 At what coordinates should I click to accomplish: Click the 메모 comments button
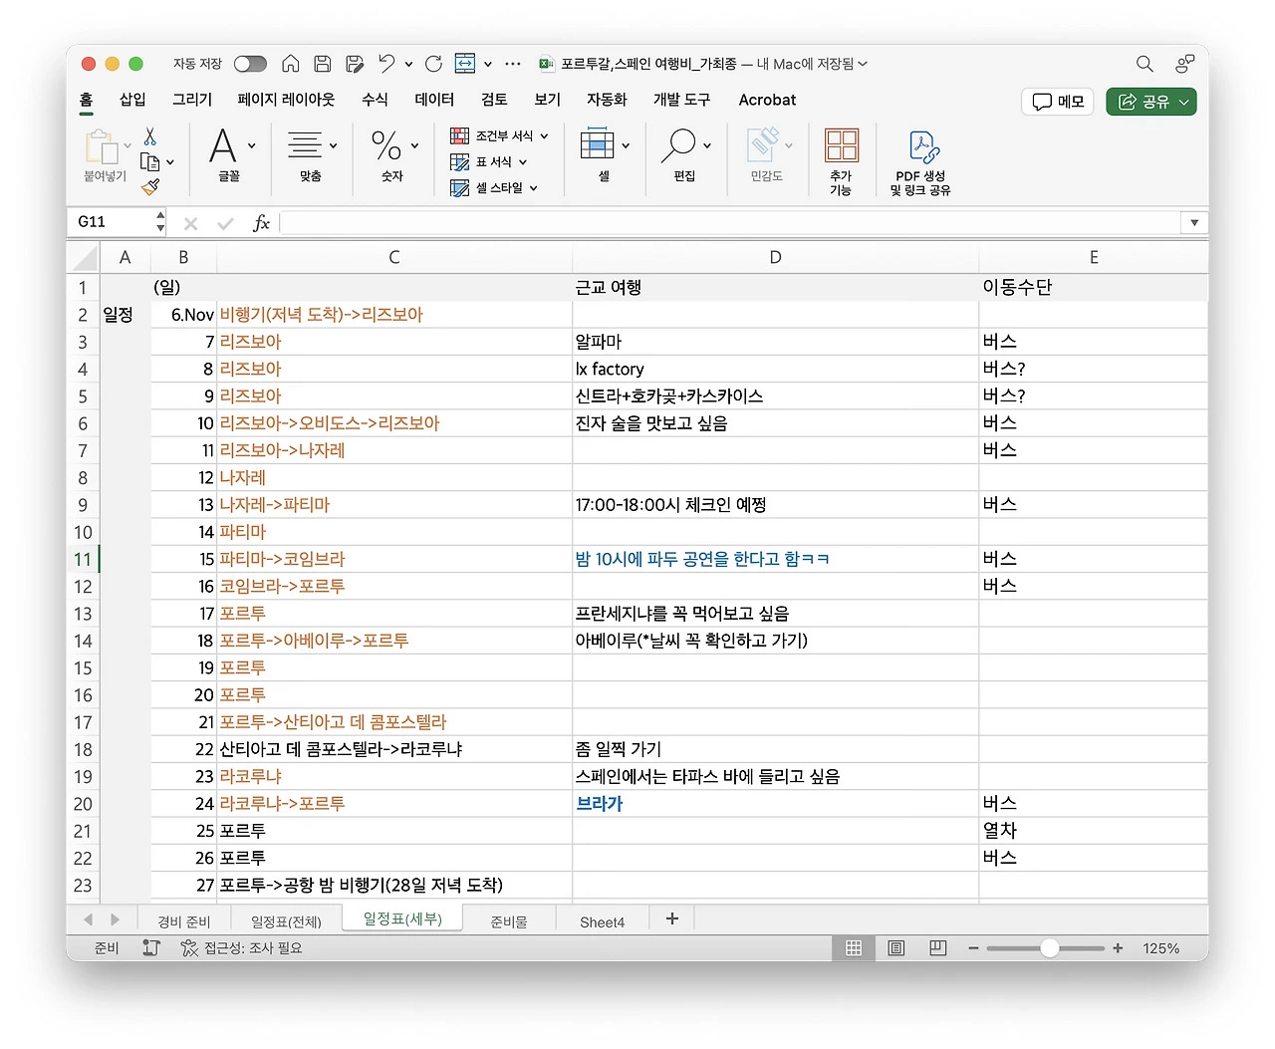pos(1058,102)
